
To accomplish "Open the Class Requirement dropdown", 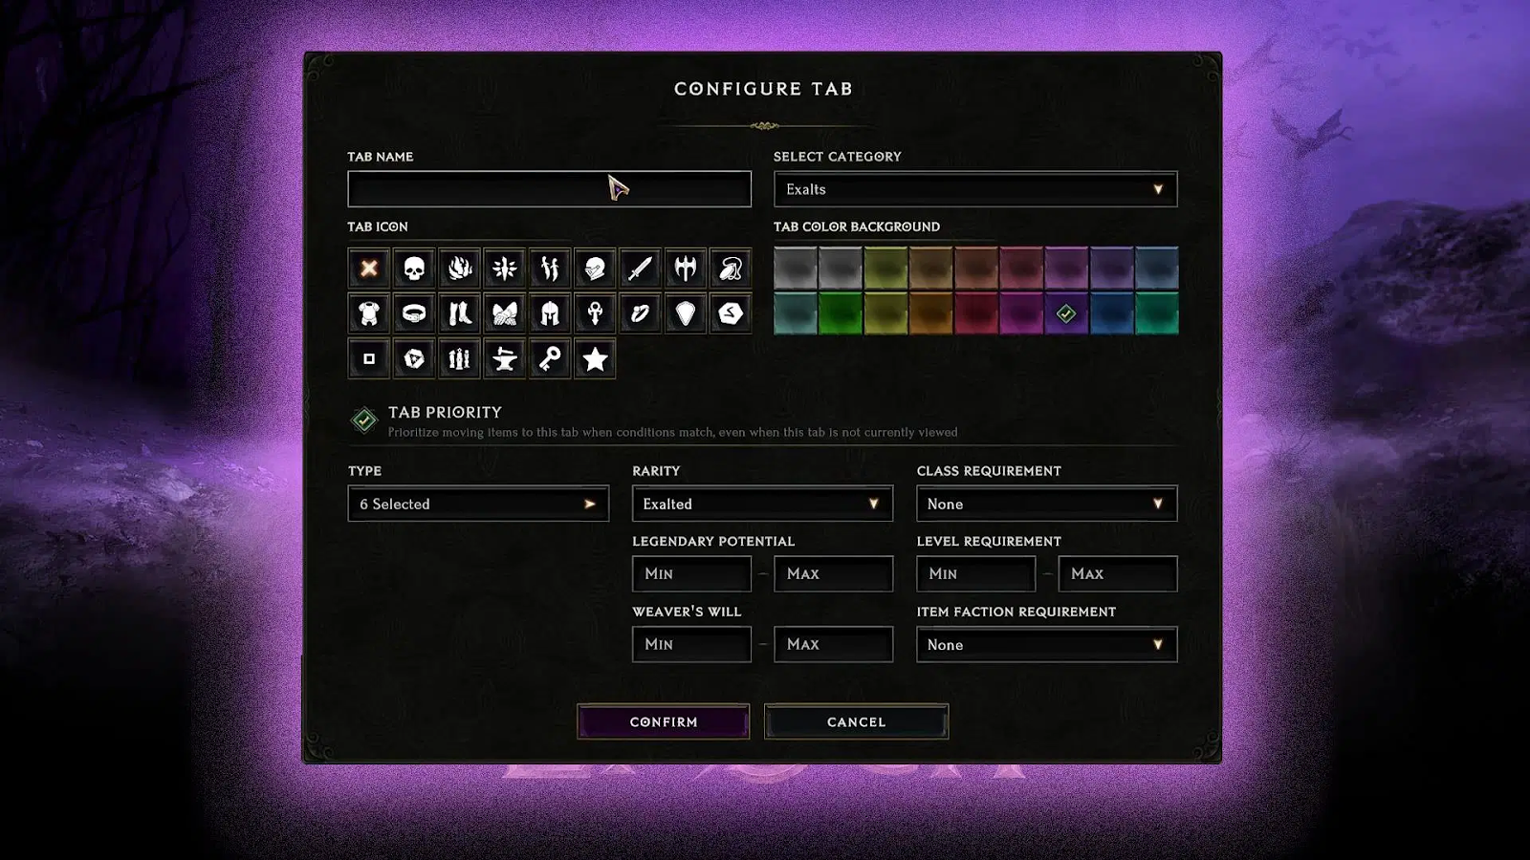I will 1046,504.
